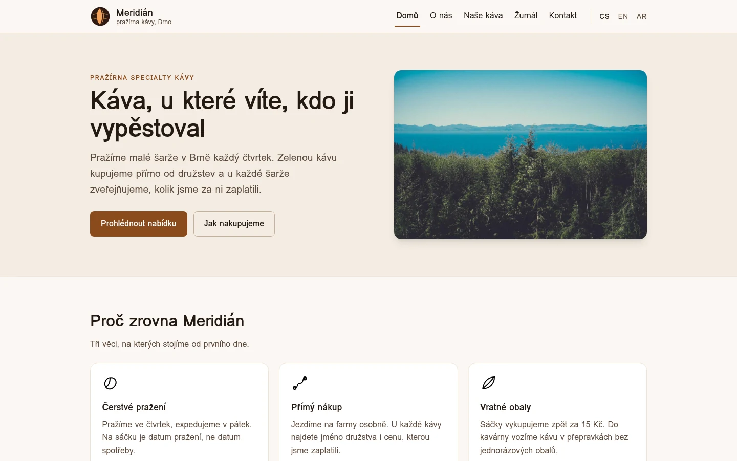The image size is (737, 461).
Task: Click the main heading "Káva, u které víte"
Action: point(222,114)
